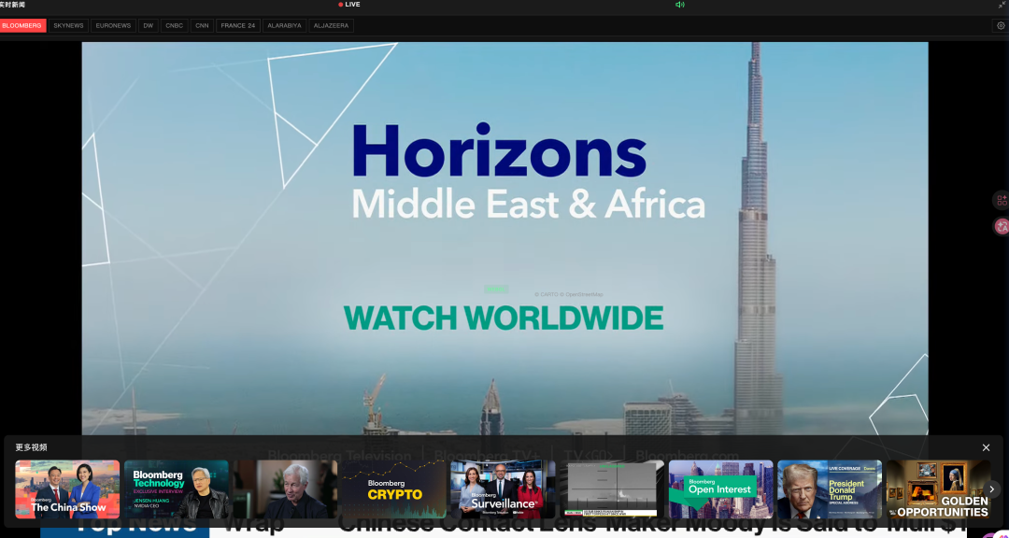Open President Donald Trump live coverage
Image resolution: width=1009 pixels, height=538 pixels.
tap(830, 489)
